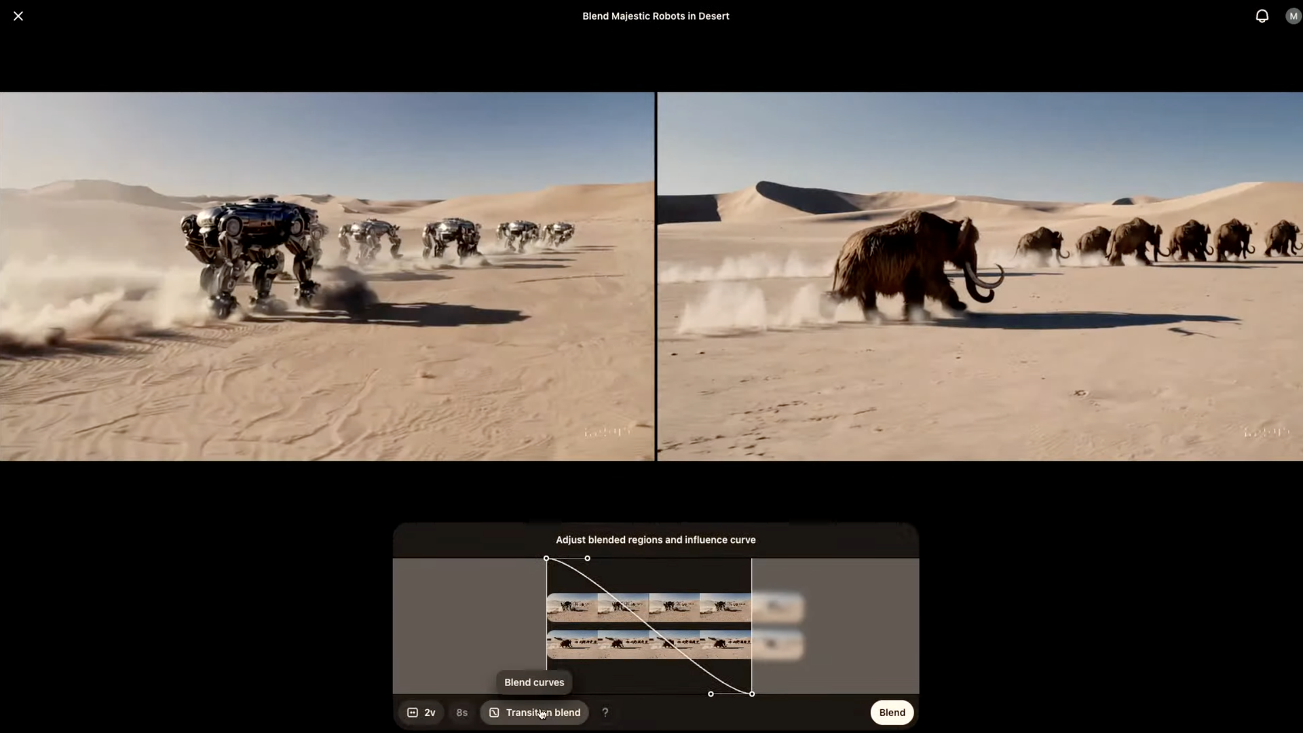1303x733 pixels.
Task: Select the bottom-right curve endpoint handle
Action: click(753, 694)
